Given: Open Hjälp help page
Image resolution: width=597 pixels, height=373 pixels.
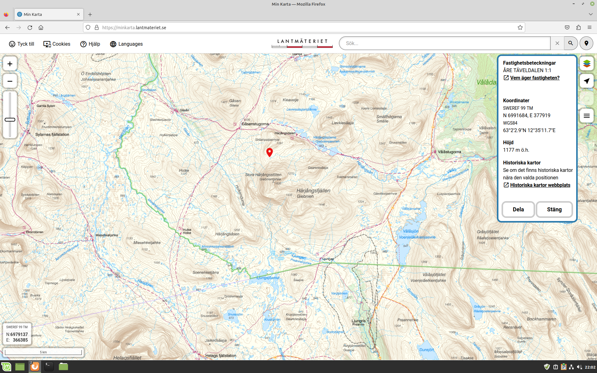Looking at the screenshot, I should (90, 44).
